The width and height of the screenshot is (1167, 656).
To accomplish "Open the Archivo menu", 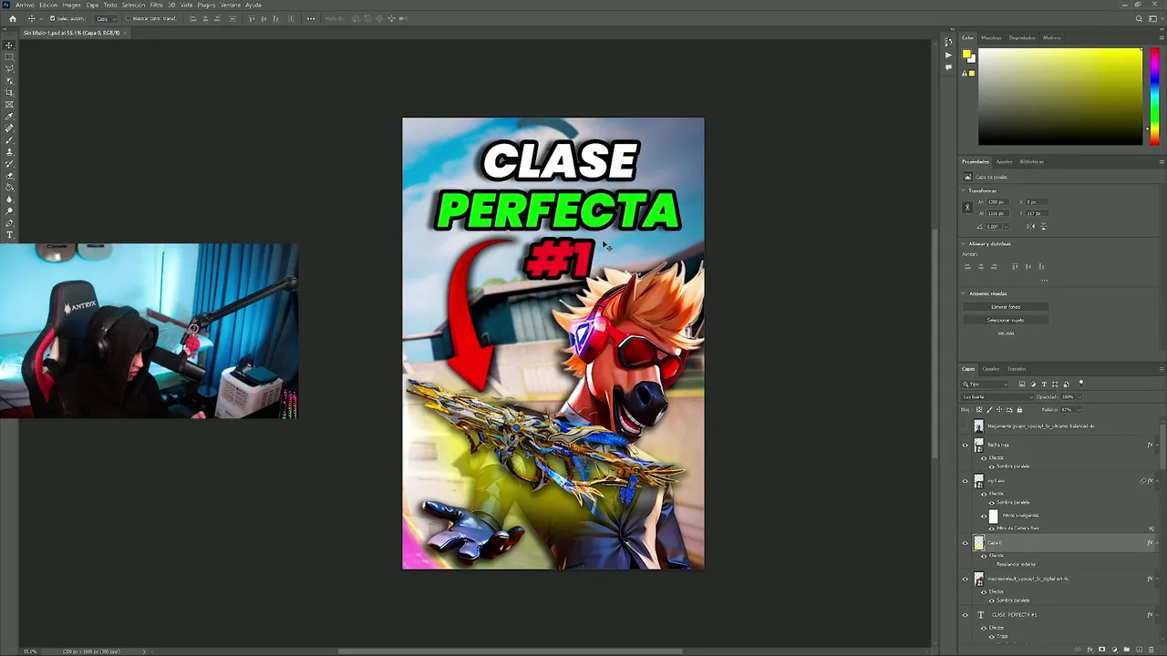I will (25, 5).
